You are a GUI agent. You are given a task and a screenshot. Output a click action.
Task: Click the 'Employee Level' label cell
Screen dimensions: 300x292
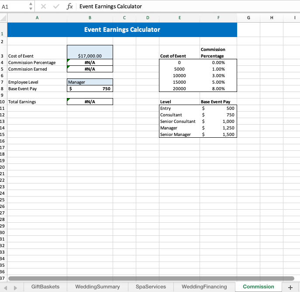point(37,82)
